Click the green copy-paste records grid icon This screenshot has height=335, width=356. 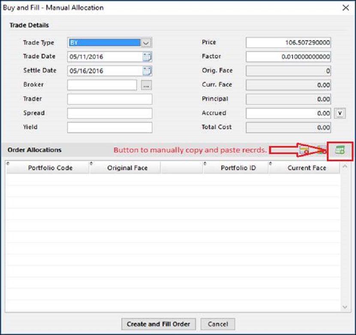click(x=340, y=150)
